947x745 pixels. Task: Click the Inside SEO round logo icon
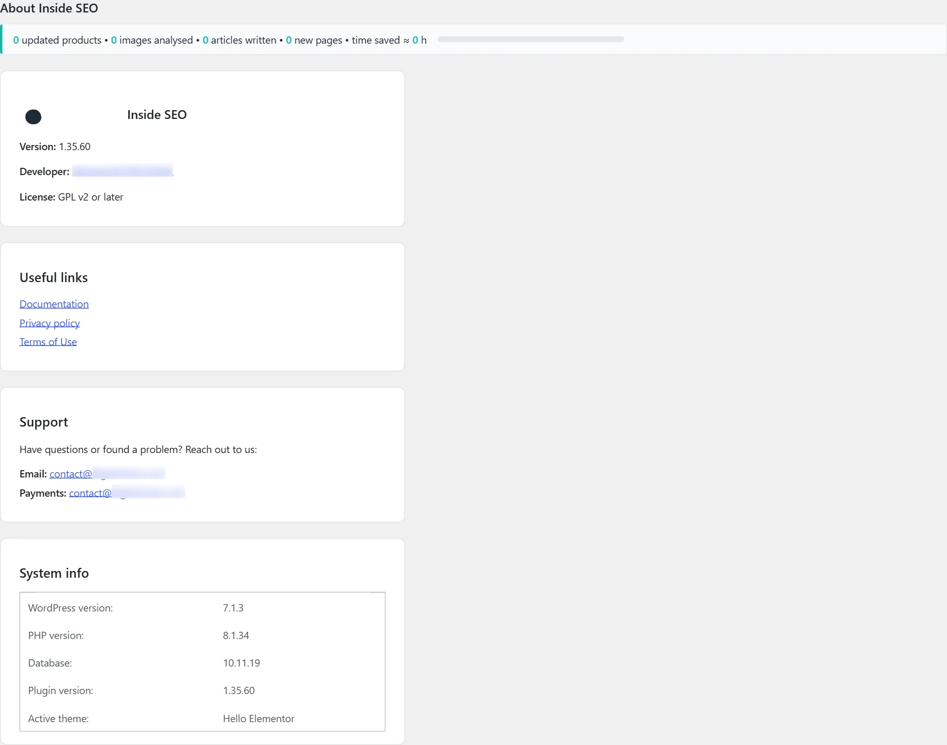point(33,117)
